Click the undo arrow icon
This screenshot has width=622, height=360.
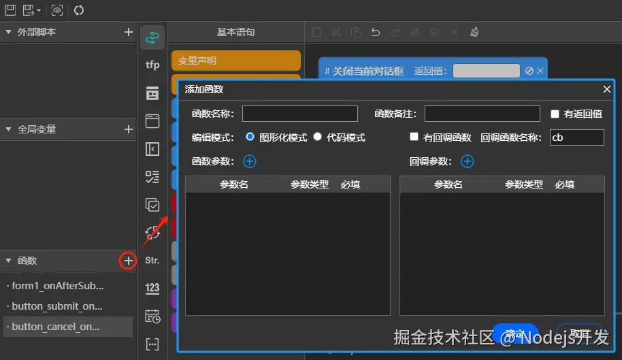point(376,32)
